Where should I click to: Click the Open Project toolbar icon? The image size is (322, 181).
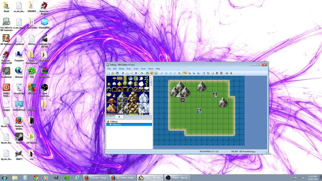tap(113, 73)
